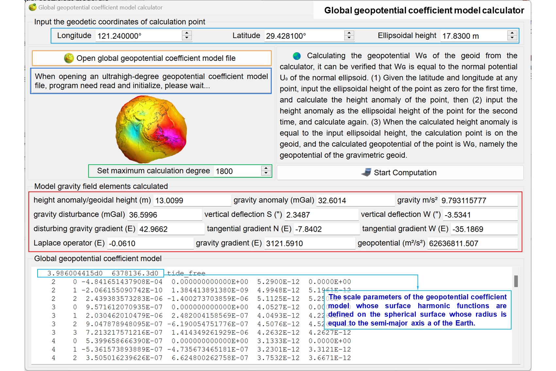Click the computer icon beside Start Computation
556x371 pixels.
(x=366, y=172)
